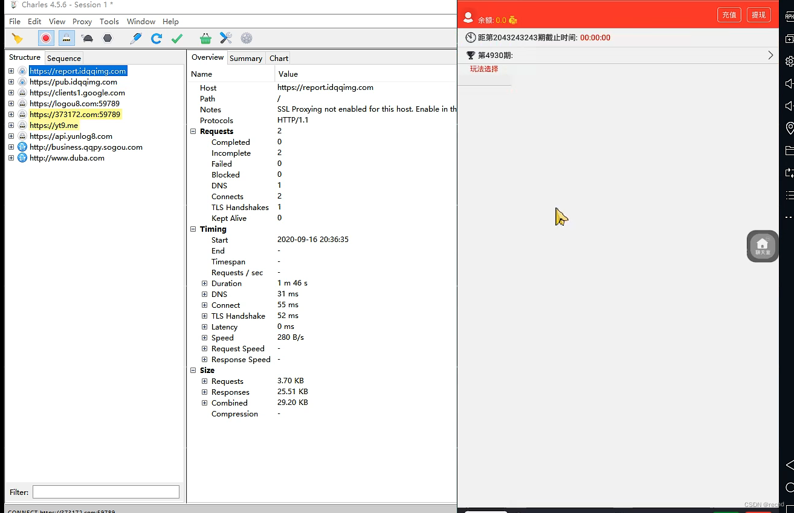Switch to the Structure tab

pos(25,57)
